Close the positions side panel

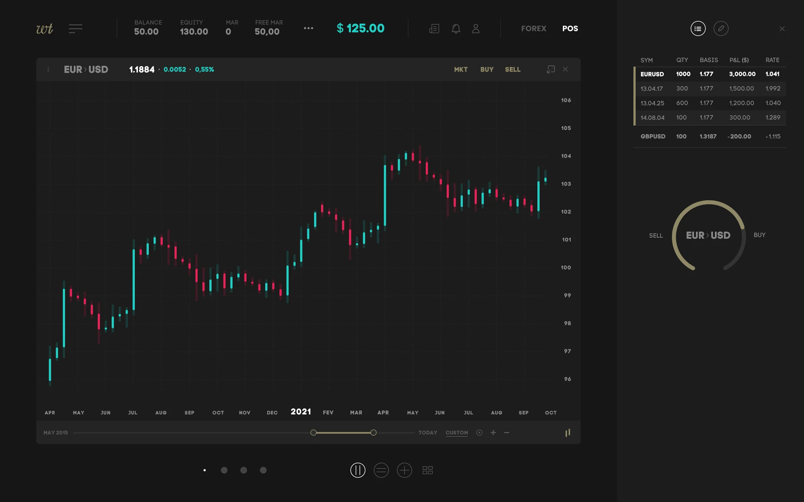782,29
